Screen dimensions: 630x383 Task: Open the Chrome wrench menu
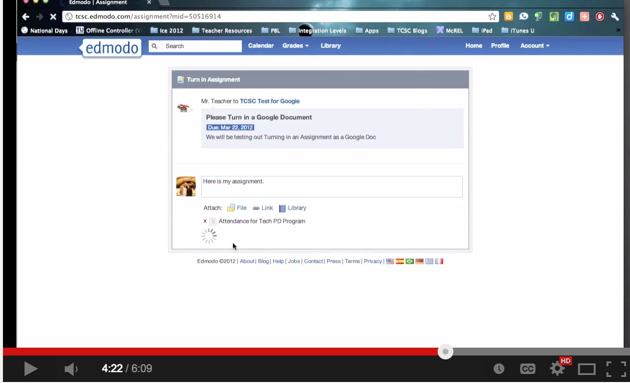tap(615, 17)
